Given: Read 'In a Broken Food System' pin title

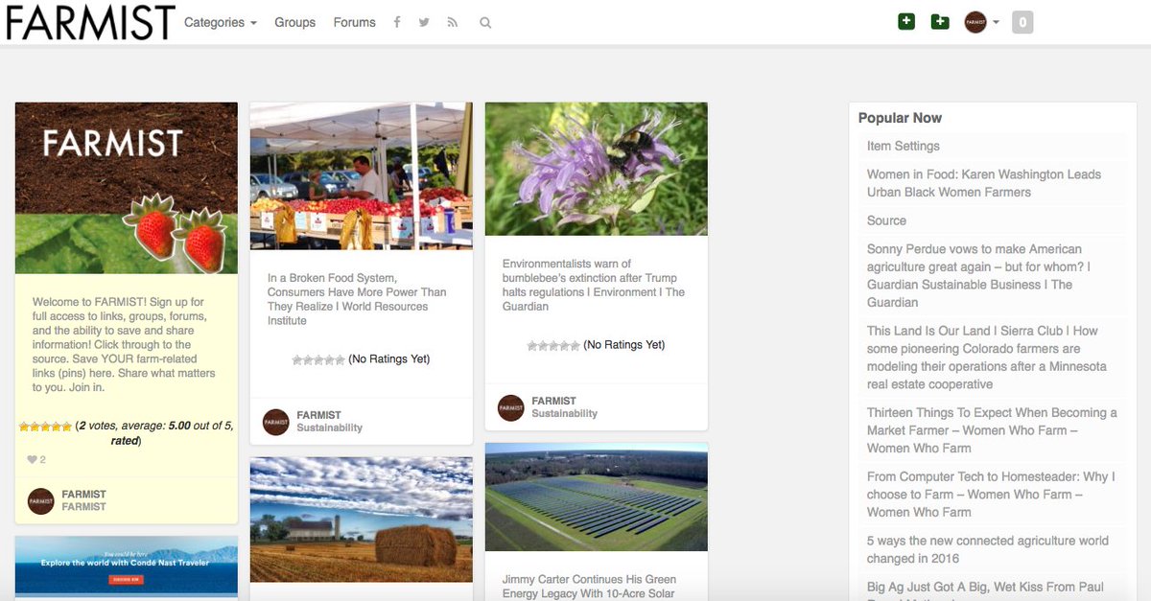Looking at the screenshot, I should point(357,299).
